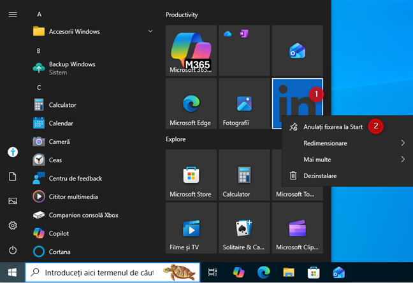Screen dimensions: 413x283
Task: Open Settings gear in Start sidebar
Action: pos(13,226)
